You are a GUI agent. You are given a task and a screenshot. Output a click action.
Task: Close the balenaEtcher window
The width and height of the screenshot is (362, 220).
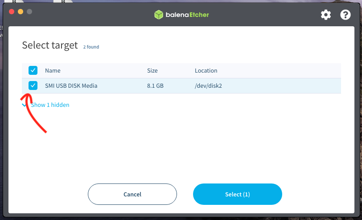click(x=12, y=12)
